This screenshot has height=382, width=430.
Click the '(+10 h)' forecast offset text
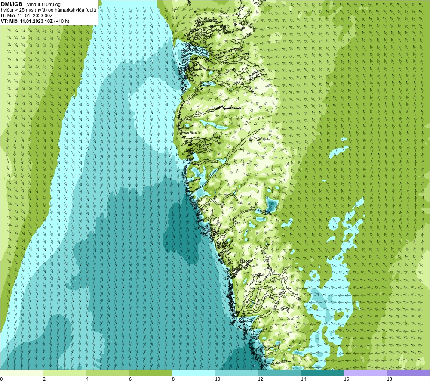(x=61, y=21)
